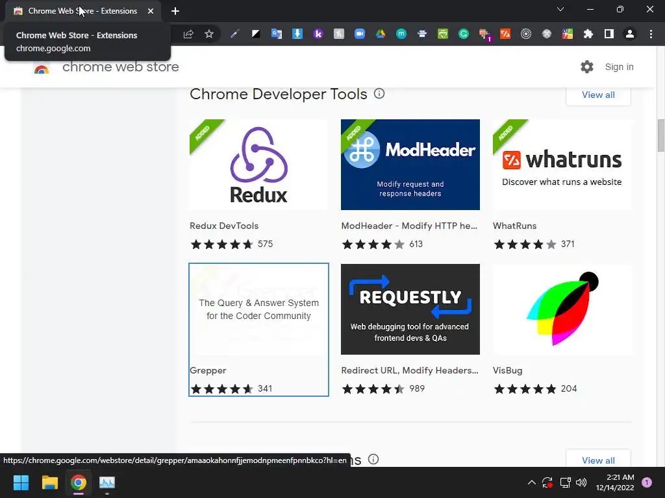Click the share page icon in address bar
This screenshot has height=498, width=665.
coord(188,34)
